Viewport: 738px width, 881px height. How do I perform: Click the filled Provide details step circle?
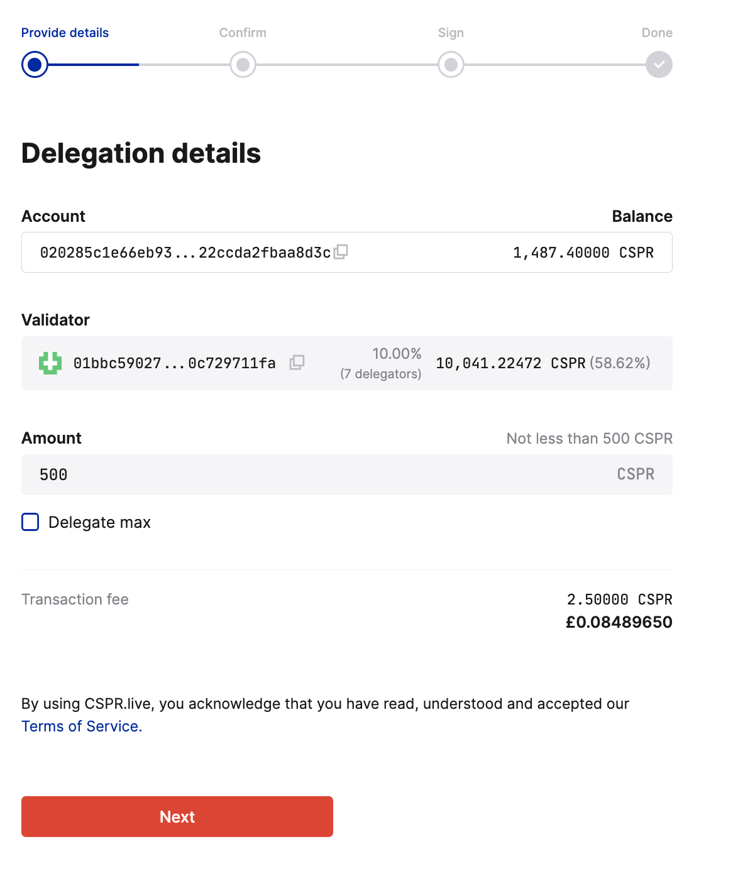[35, 64]
